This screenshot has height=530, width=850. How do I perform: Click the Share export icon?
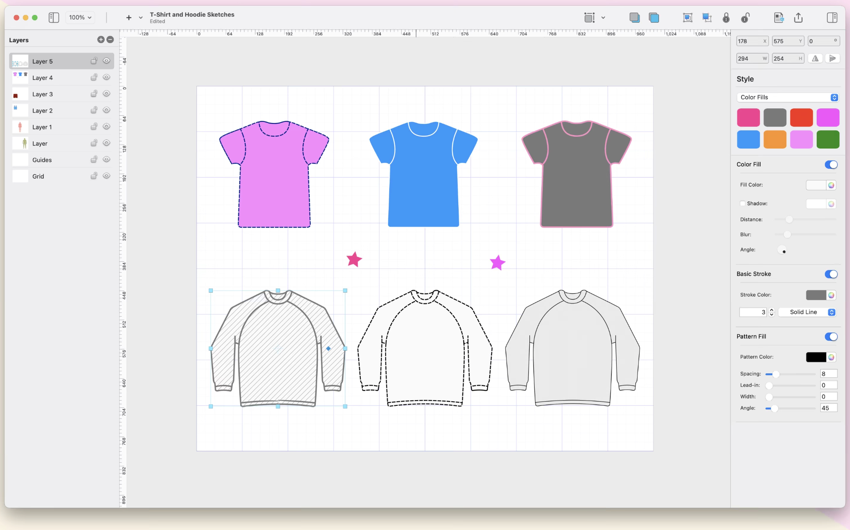(798, 17)
